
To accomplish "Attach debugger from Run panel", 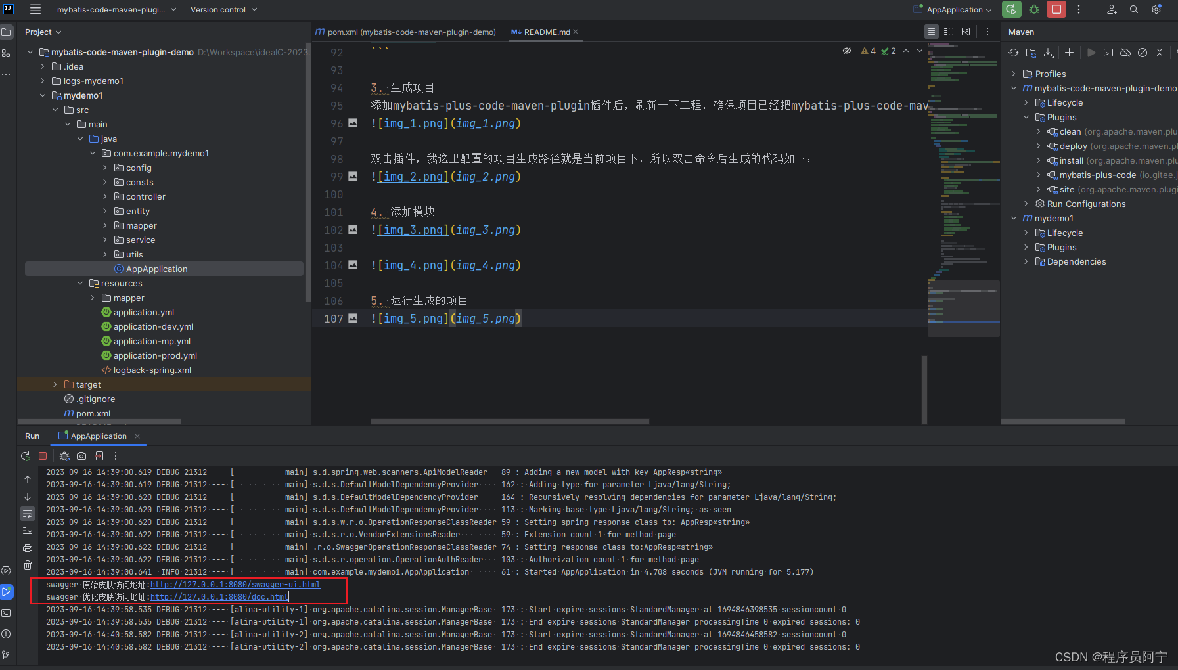I will click(64, 456).
